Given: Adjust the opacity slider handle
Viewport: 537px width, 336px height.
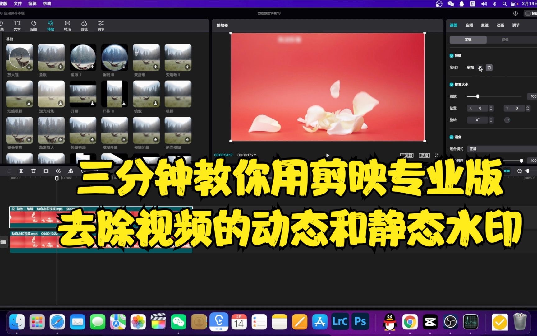Looking at the screenshot, I should 521,161.
